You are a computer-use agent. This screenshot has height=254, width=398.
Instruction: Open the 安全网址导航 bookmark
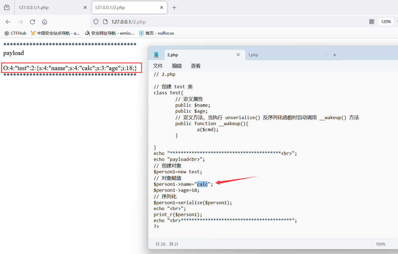coord(109,33)
